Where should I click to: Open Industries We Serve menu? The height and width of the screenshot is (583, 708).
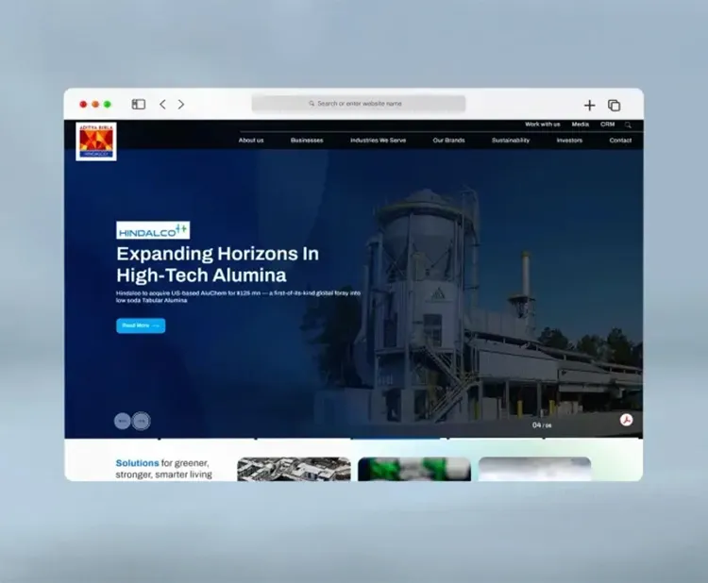click(378, 141)
